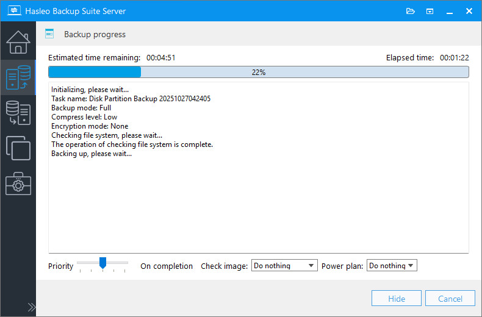Hide the backup progress window
The image size is (482, 317).
tap(396, 298)
